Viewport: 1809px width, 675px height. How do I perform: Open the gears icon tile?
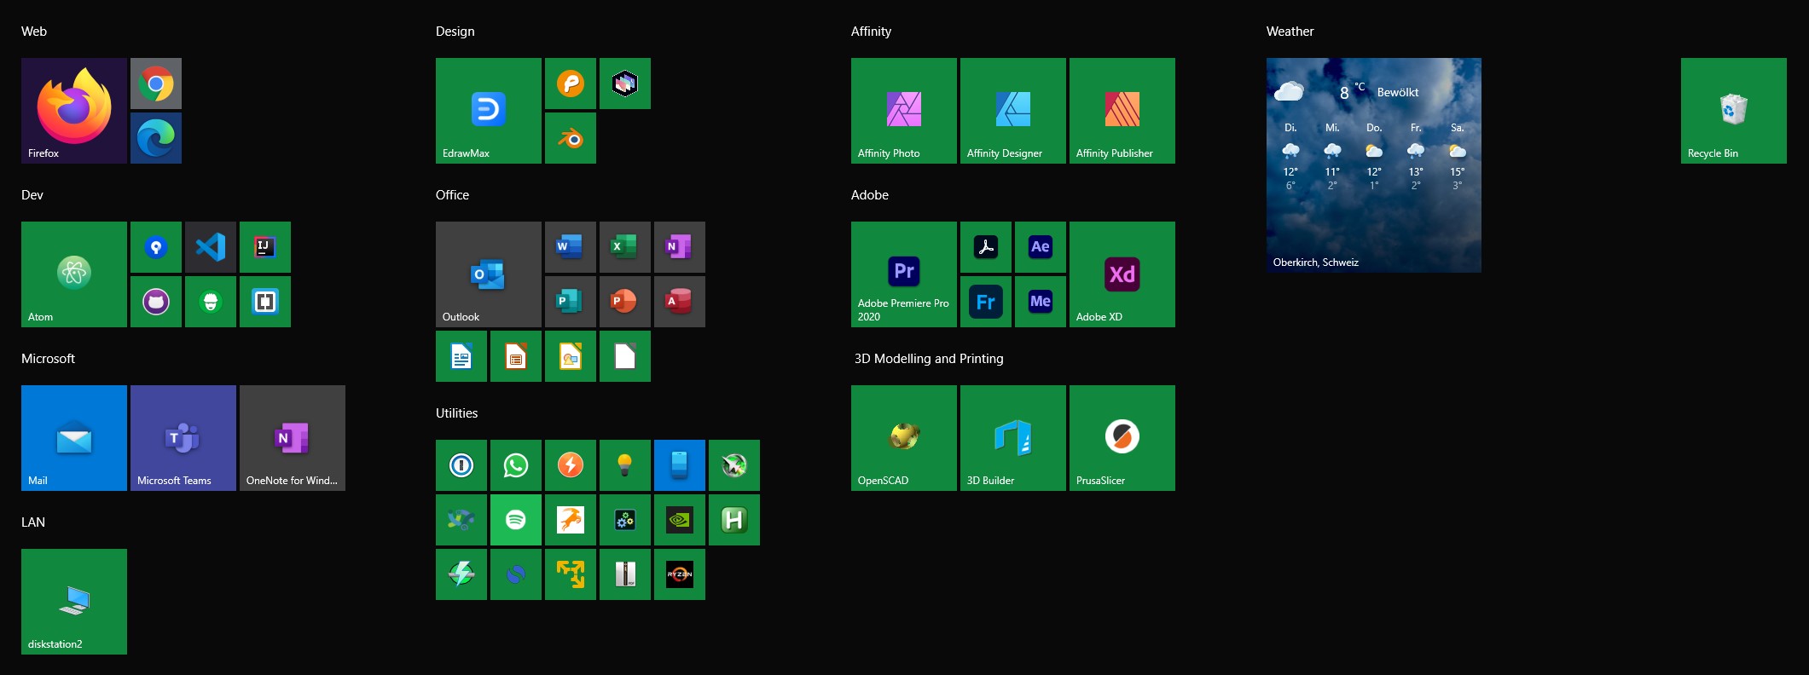point(625,520)
